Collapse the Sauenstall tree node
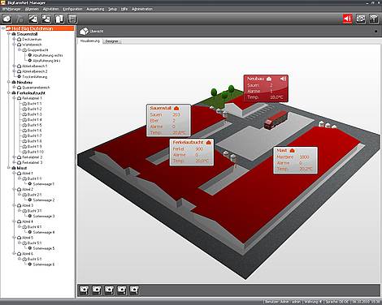This screenshot has width=382, height=305. (9, 34)
